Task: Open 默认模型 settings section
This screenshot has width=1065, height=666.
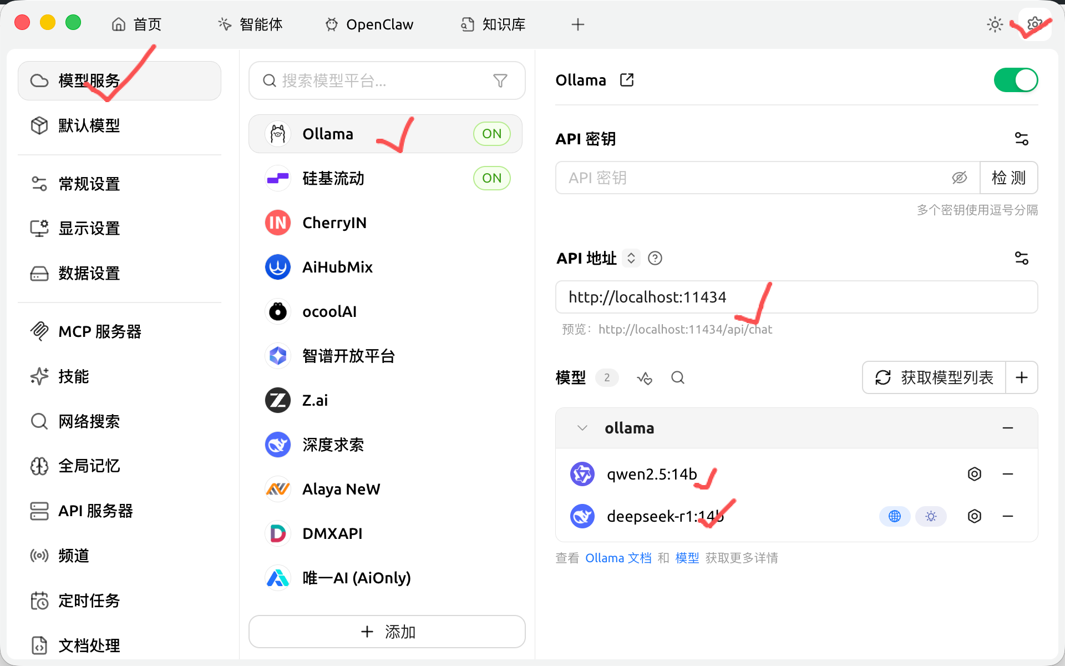Action: pyautogui.click(x=120, y=125)
